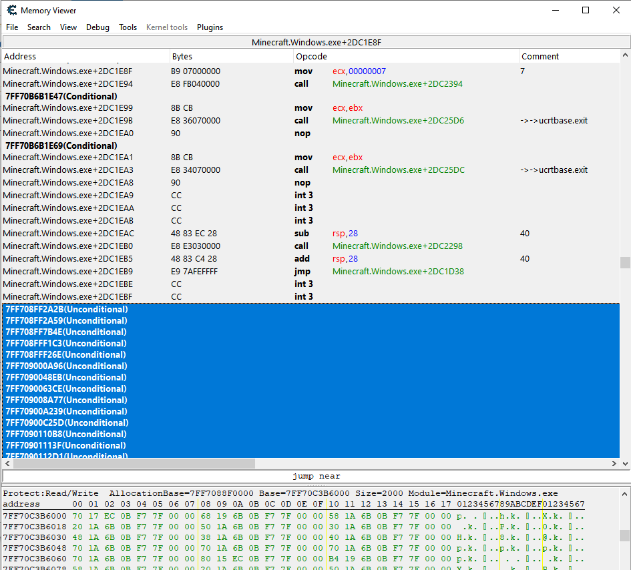Select the 7FF708FF2A2B(Unconditional) reference line

67,310
